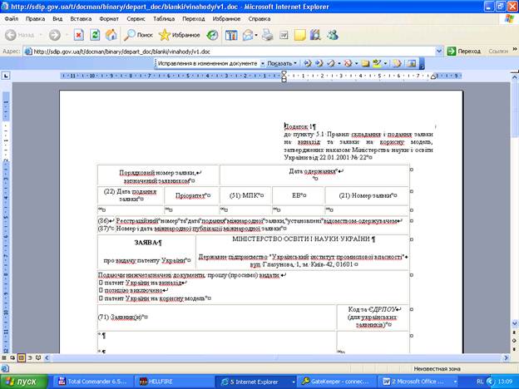Tick checkbox for позицію виключено
The width and height of the screenshot is (519, 389).
(101, 290)
